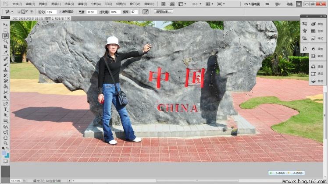The width and height of the screenshot is (328, 184).
Task: Expand more workspaces with double-arrow button
Action: coord(299,4)
